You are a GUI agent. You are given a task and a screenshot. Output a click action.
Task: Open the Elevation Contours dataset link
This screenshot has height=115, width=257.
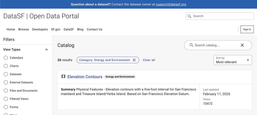(x=85, y=77)
